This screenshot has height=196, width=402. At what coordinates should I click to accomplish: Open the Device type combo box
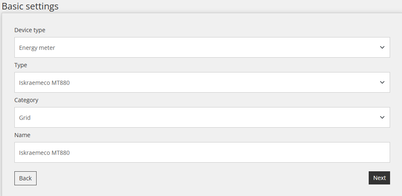coord(202,47)
